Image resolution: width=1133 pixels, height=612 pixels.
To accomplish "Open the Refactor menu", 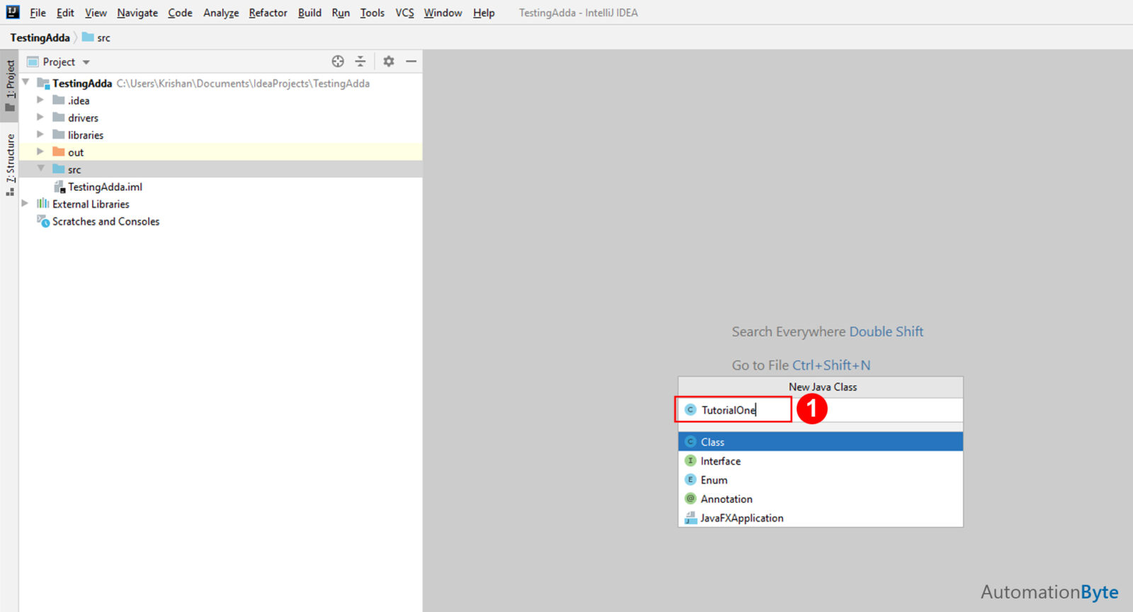I will point(268,13).
